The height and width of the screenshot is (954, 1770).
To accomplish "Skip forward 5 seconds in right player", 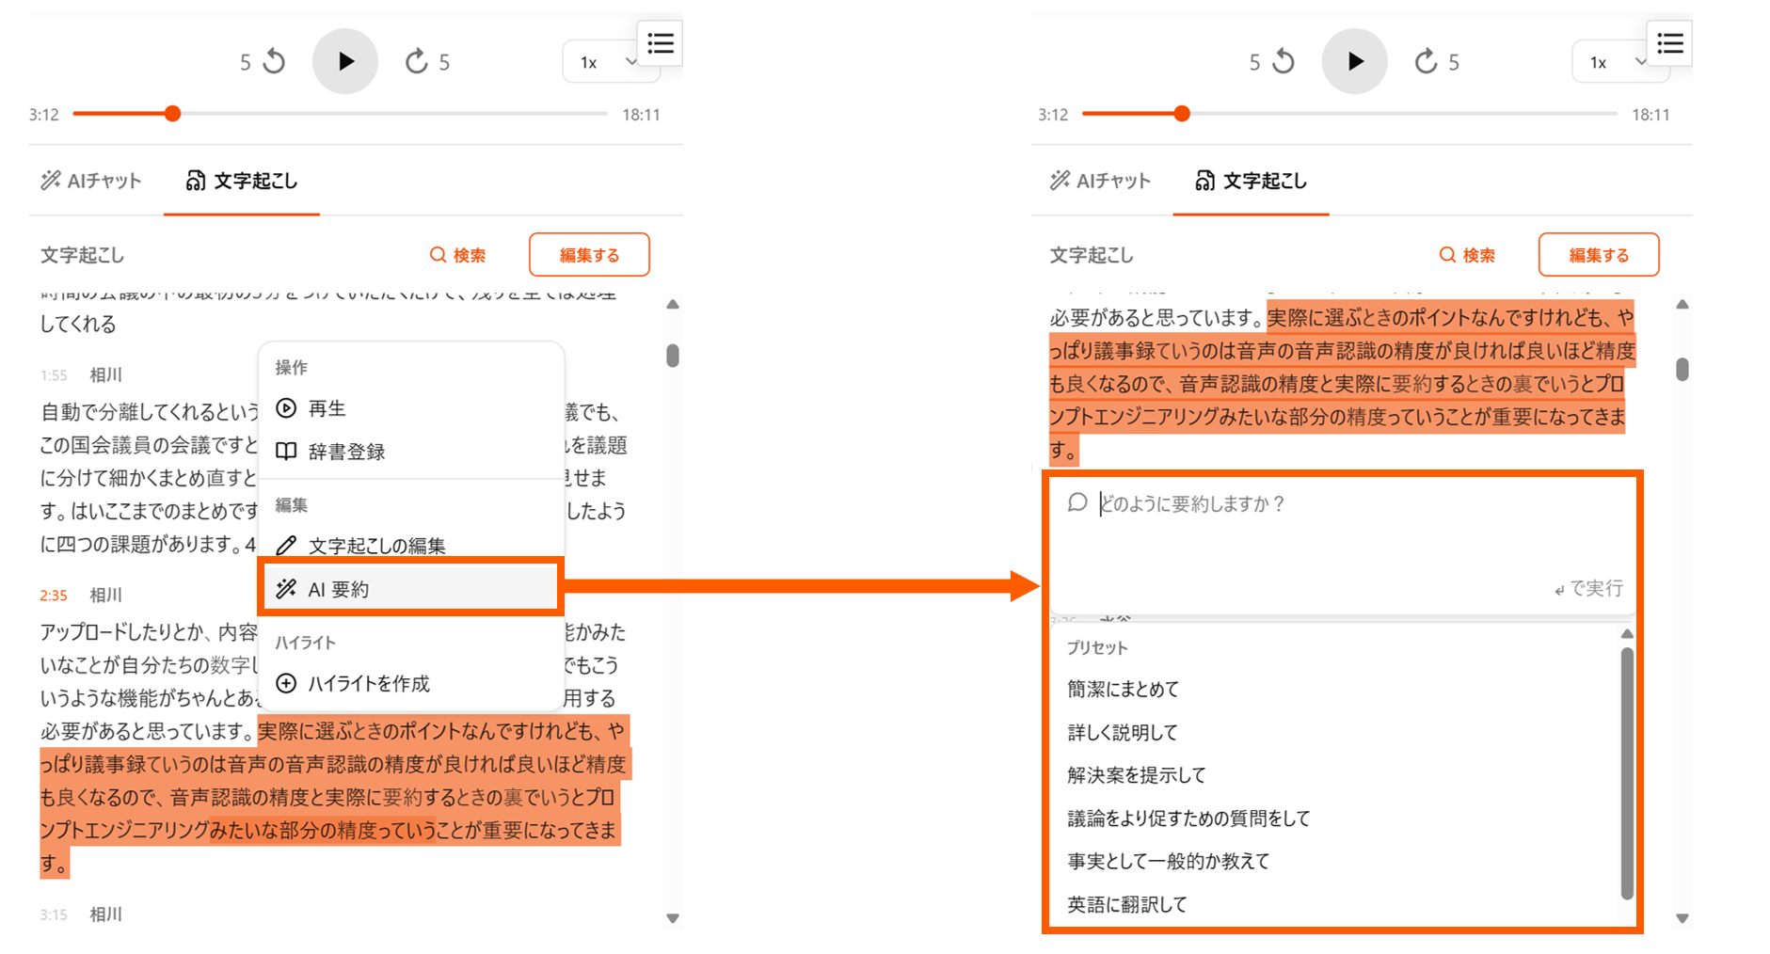I will click(x=1427, y=62).
